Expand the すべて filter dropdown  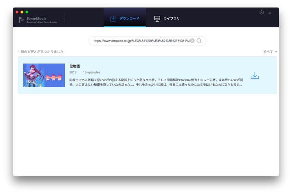coord(270,52)
